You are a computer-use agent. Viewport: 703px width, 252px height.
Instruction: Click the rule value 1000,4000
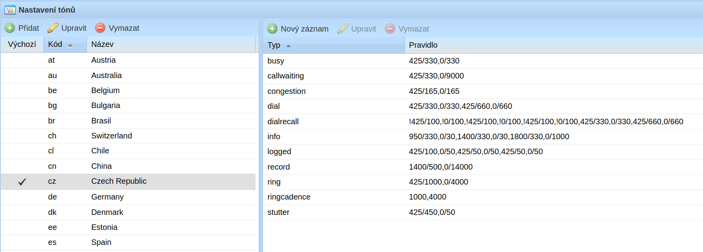click(x=427, y=197)
